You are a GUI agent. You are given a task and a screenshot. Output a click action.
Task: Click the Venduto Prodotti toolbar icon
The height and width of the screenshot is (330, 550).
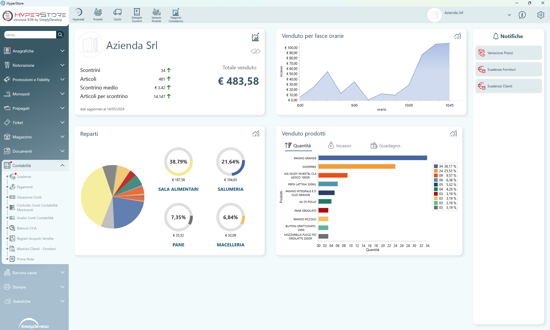click(156, 15)
